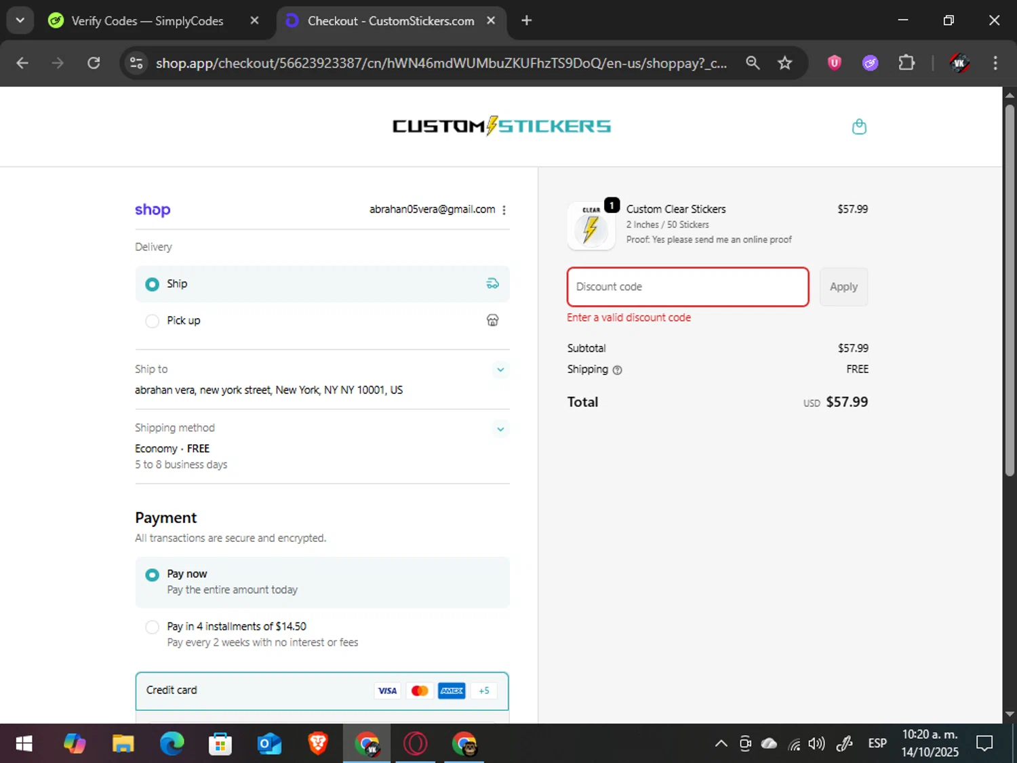
Task: Open Windows Start menu
Action: pos(24,744)
